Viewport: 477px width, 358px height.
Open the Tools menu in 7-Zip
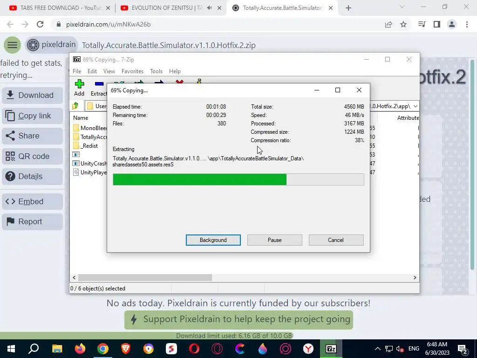tap(156, 71)
